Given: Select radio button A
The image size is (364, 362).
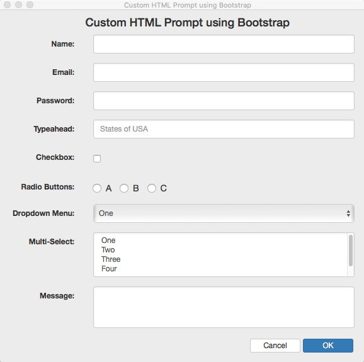Looking at the screenshot, I should (97, 188).
